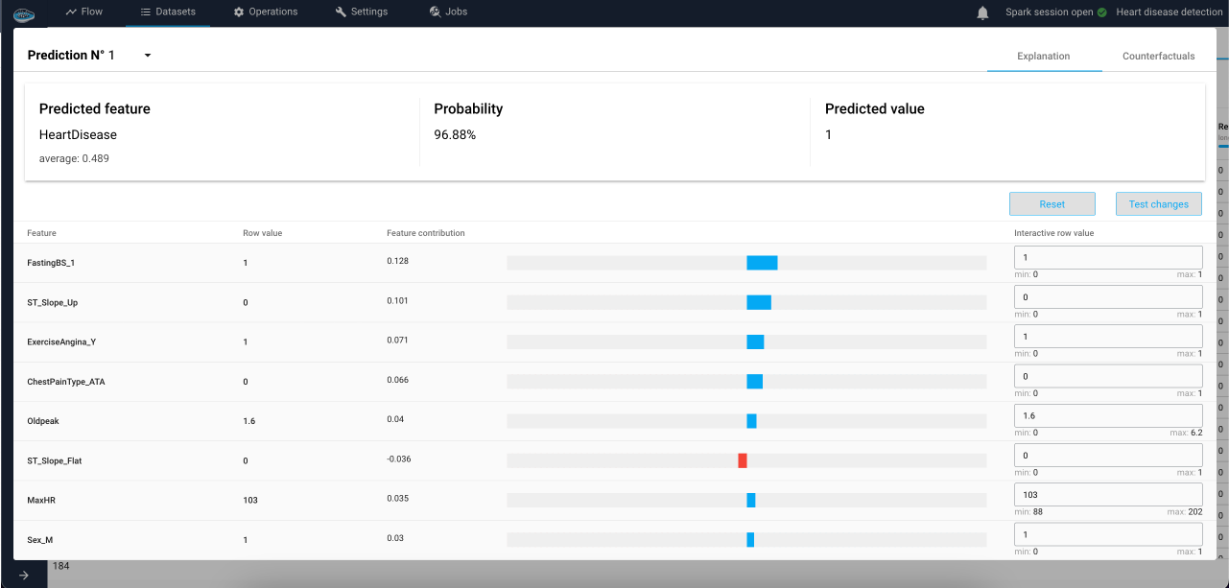This screenshot has width=1229, height=588.
Task: Click the 0.101 feature contribution value
Action: pos(397,301)
